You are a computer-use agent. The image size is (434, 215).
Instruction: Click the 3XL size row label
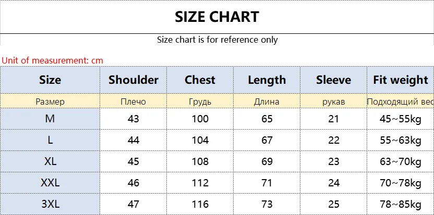pyautogui.click(x=50, y=204)
